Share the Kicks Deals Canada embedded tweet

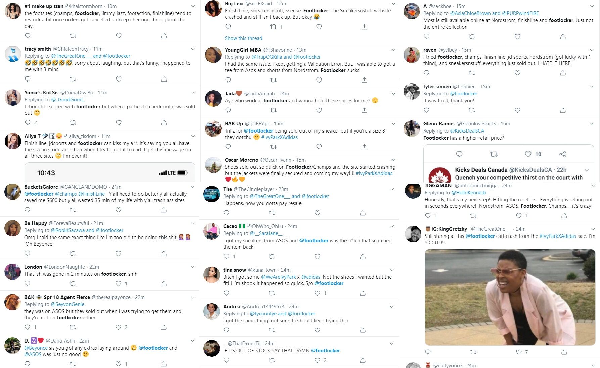point(563,154)
